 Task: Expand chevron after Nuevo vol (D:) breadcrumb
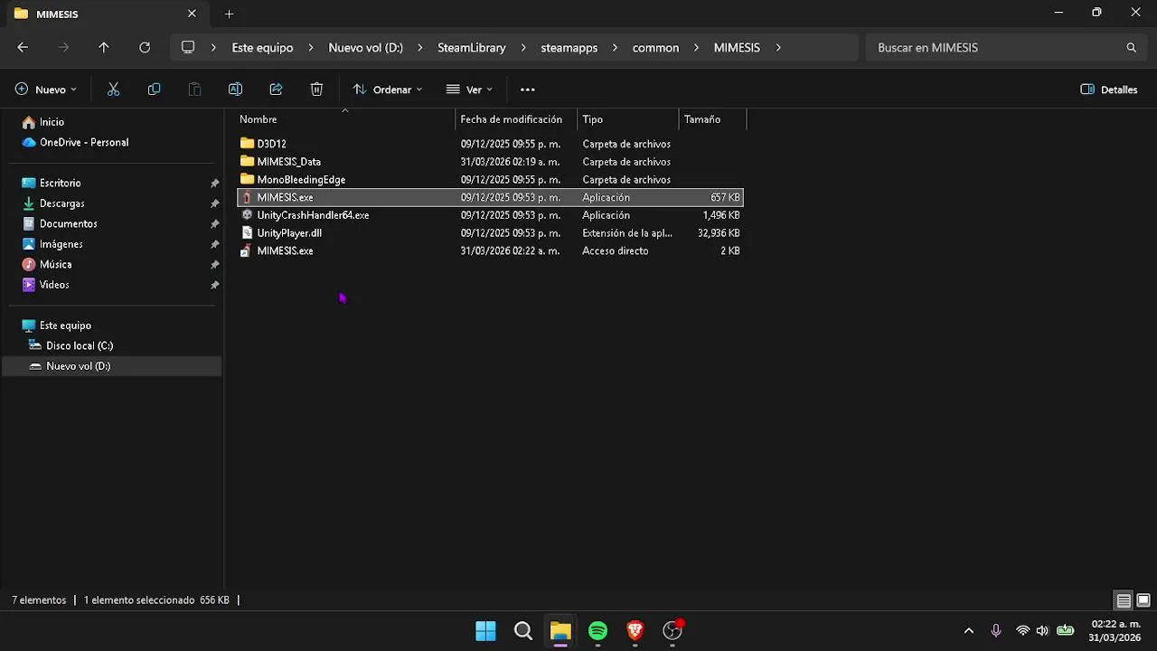click(420, 48)
